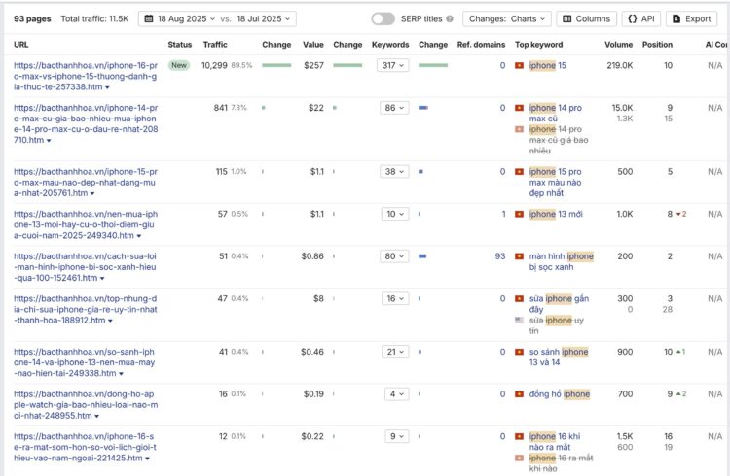Viewport: 730px width, 476px height.
Task: Open the iphone-15-pro-max-mau-nao-dep URL link
Action: point(86,183)
